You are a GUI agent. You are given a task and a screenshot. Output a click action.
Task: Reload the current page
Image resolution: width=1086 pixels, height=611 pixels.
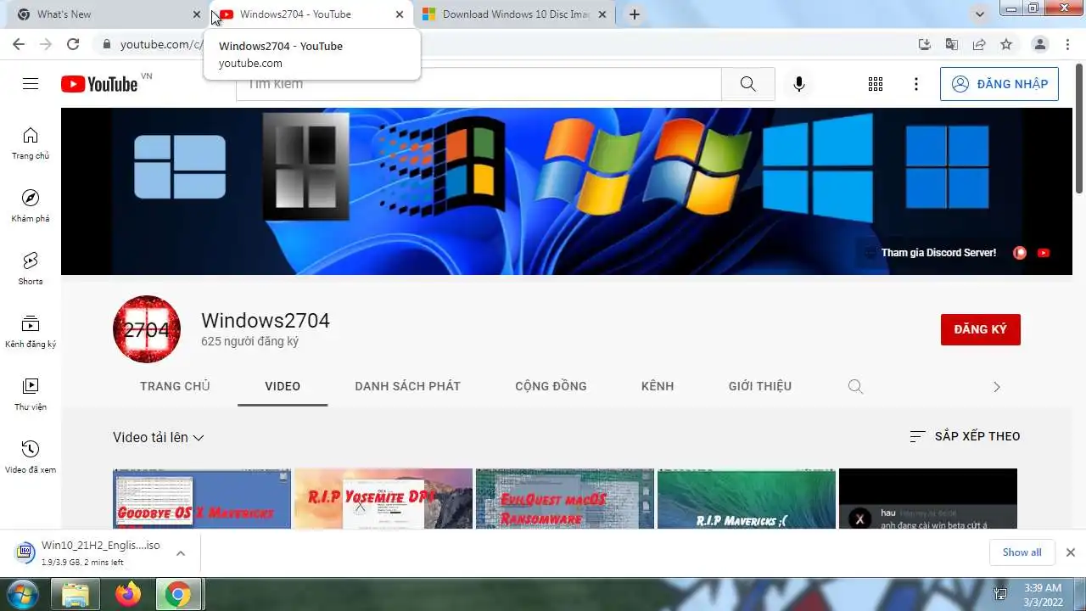tap(73, 44)
